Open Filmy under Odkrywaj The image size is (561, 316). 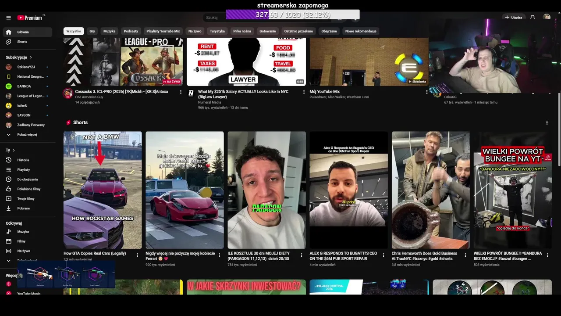pos(27,241)
